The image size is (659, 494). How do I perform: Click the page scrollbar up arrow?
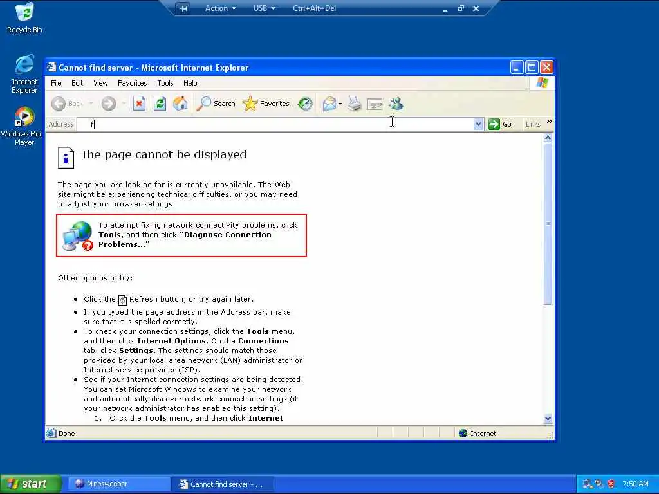(x=548, y=138)
